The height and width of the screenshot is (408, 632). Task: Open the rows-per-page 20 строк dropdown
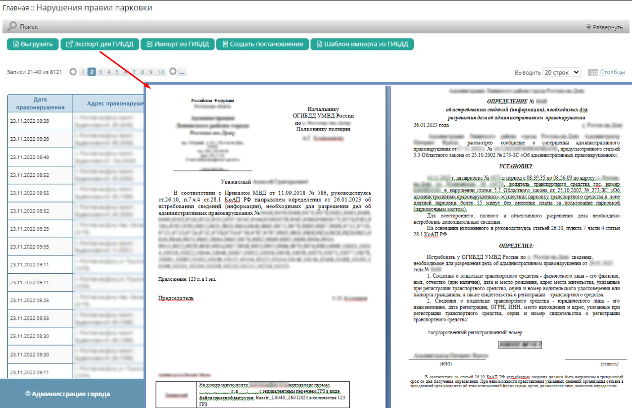(x=562, y=72)
